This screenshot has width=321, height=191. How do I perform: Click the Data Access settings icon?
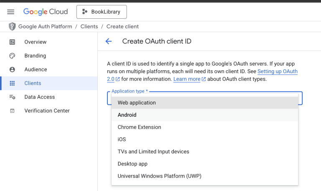click(x=12, y=97)
